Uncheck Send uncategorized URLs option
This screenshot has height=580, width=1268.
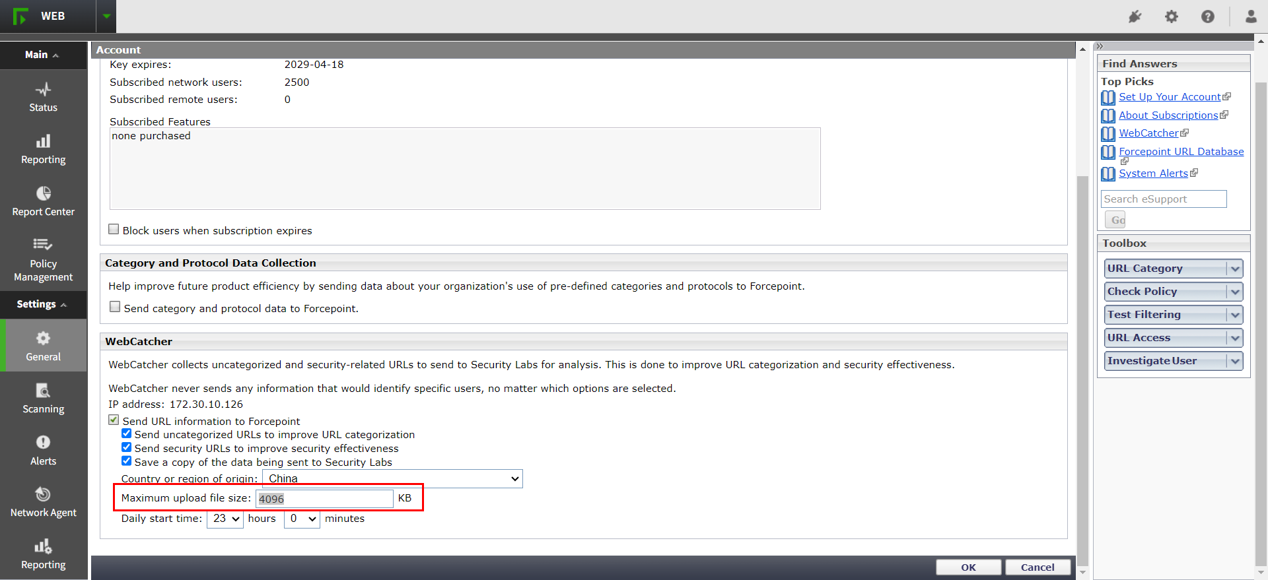(126, 434)
